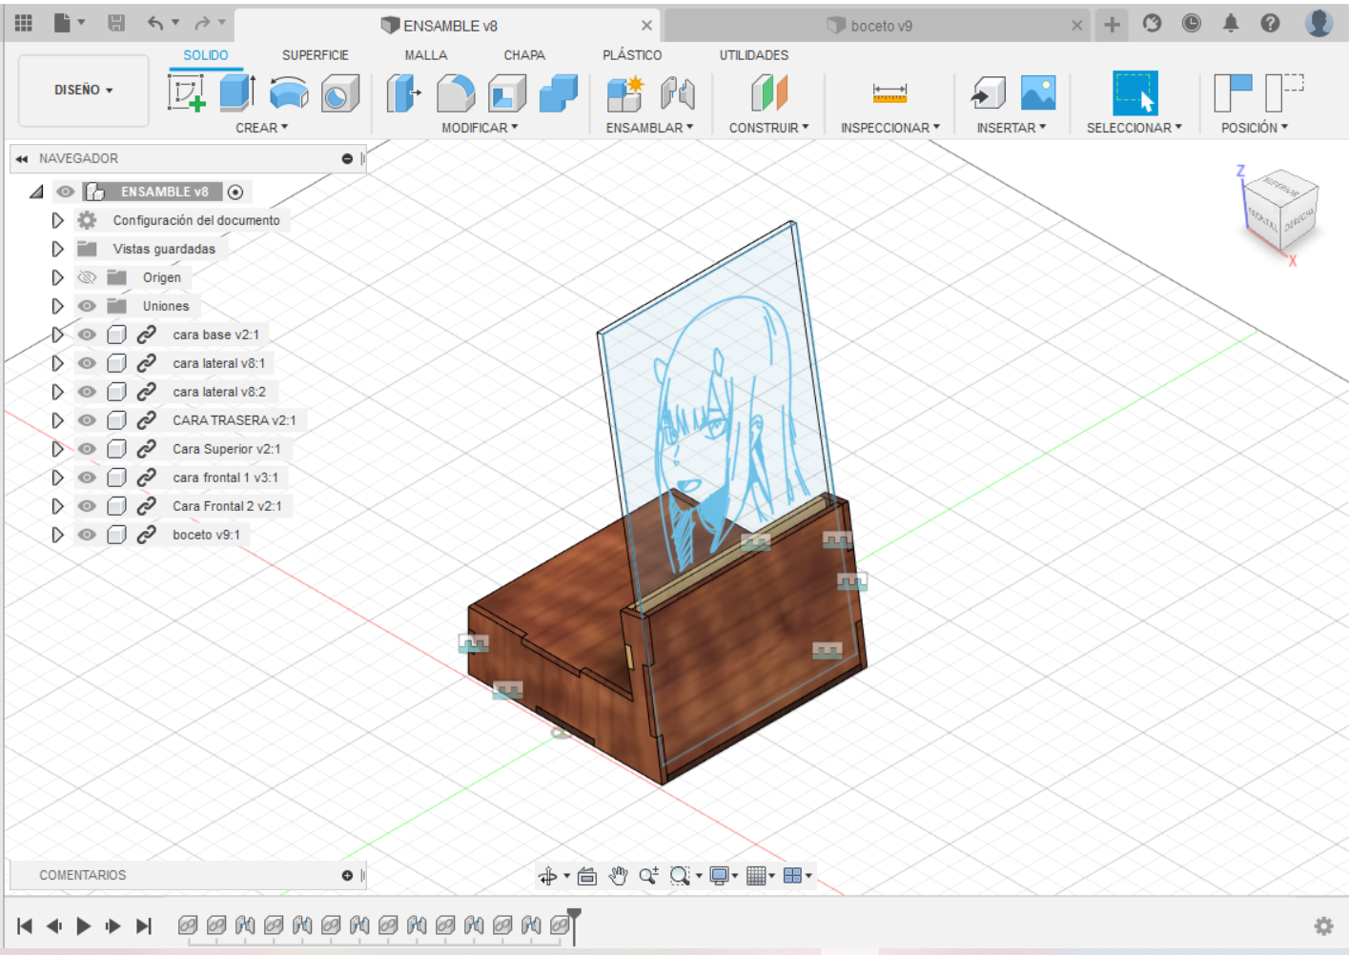Click the Press Pull tool icon
This screenshot has height=955, width=1349.
click(x=404, y=93)
